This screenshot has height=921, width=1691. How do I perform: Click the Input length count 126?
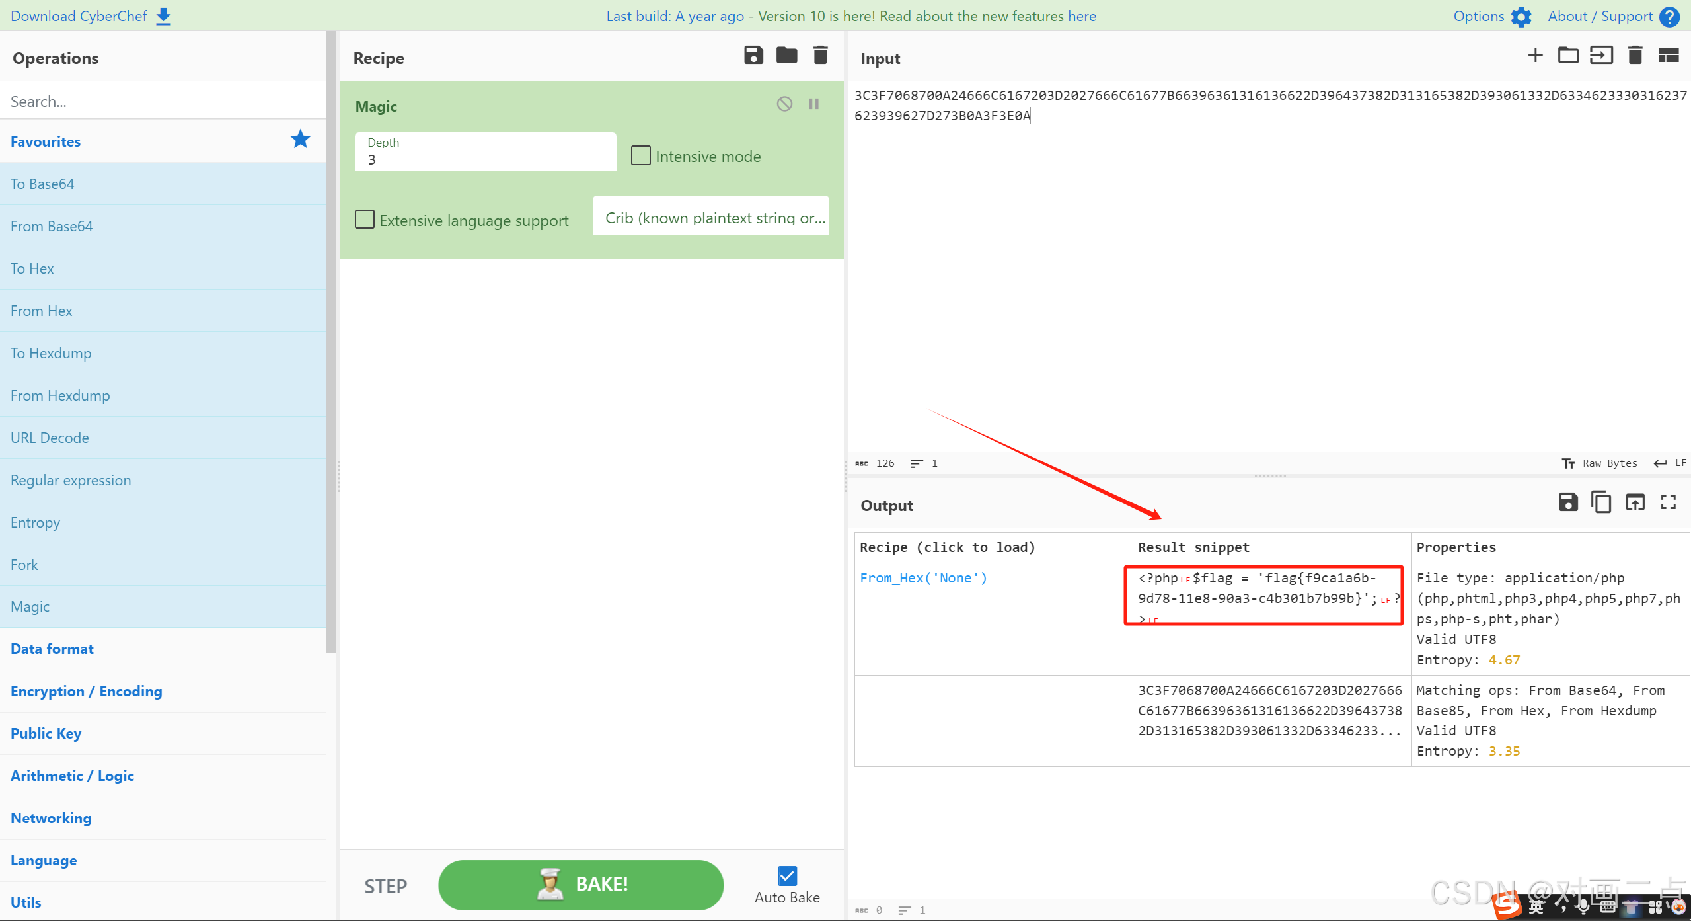pyautogui.click(x=885, y=463)
